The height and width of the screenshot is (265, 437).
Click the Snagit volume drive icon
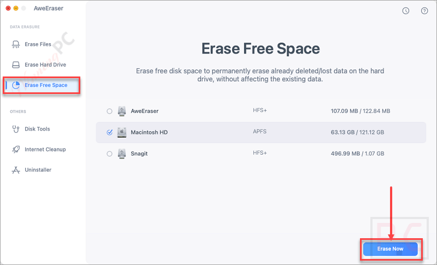(x=122, y=154)
